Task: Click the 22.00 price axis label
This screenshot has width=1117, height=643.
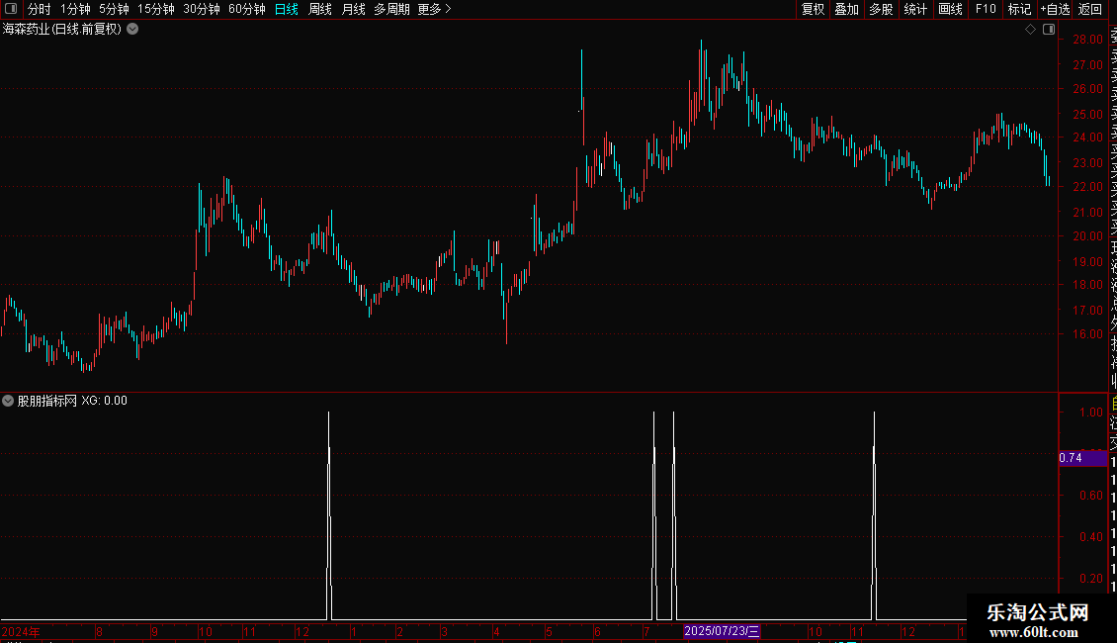Action: pyautogui.click(x=1087, y=187)
